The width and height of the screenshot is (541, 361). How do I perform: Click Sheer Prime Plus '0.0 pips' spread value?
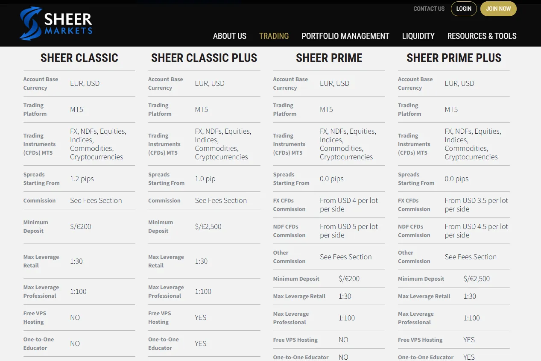[x=456, y=179]
